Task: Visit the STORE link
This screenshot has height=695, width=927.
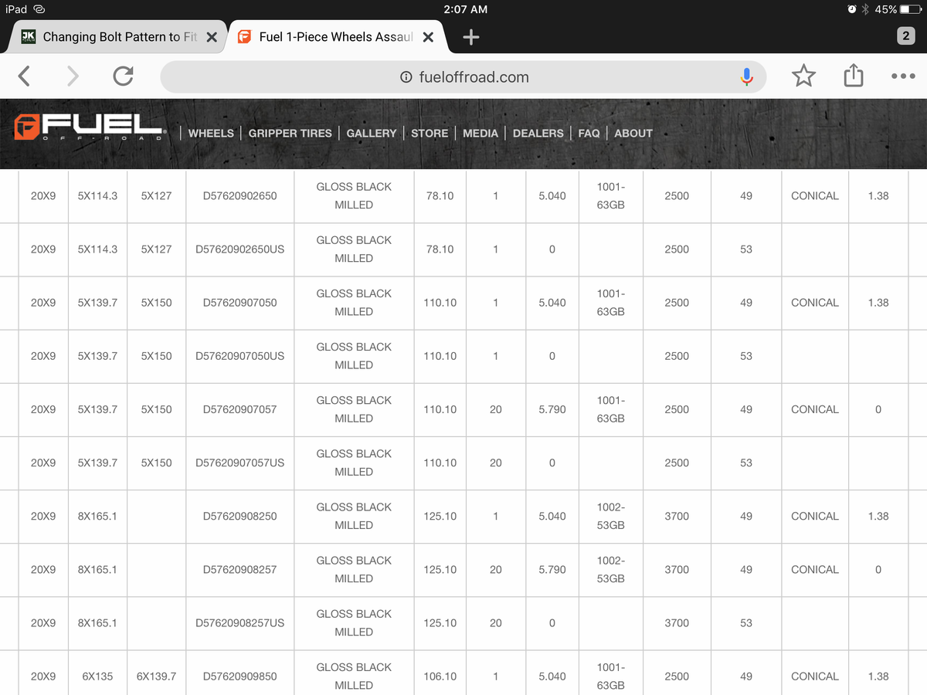Action: pyautogui.click(x=429, y=133)
